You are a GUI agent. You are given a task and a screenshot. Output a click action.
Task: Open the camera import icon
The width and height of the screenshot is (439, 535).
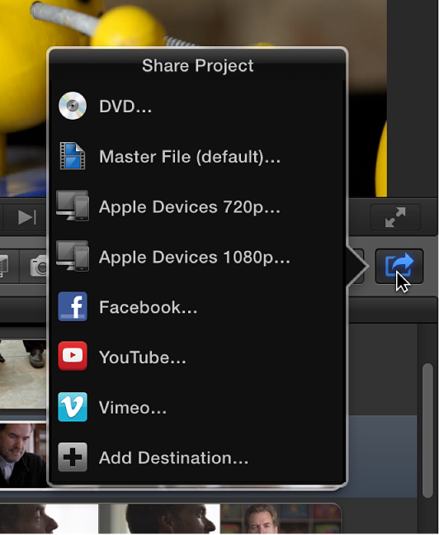37,266
